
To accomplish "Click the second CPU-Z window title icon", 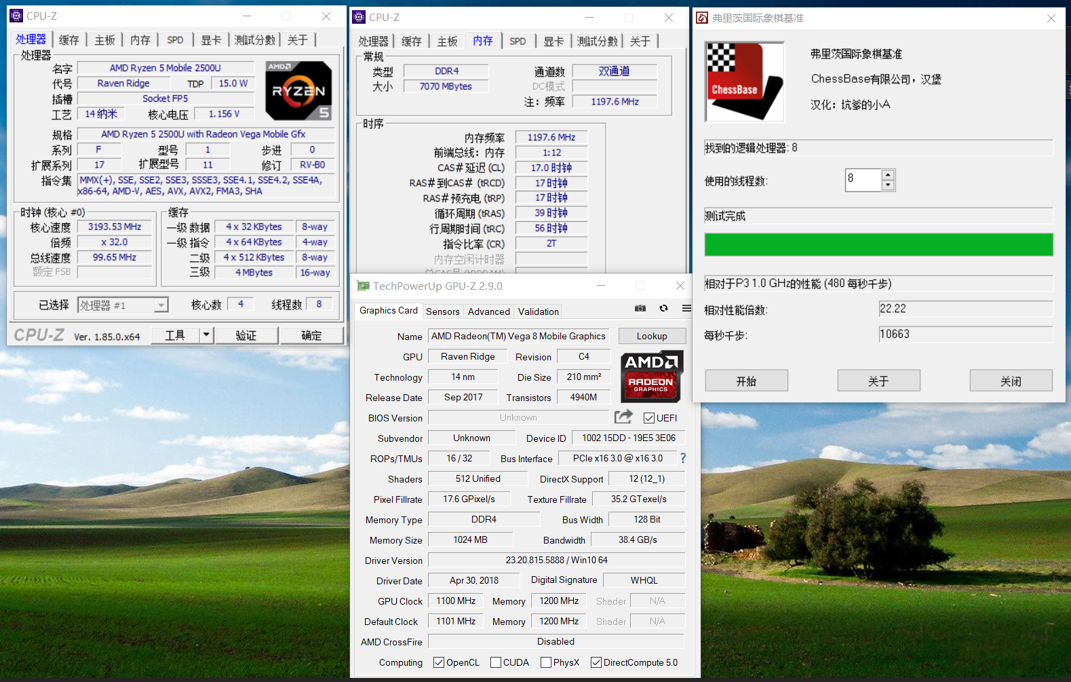I will pos(359,17).
